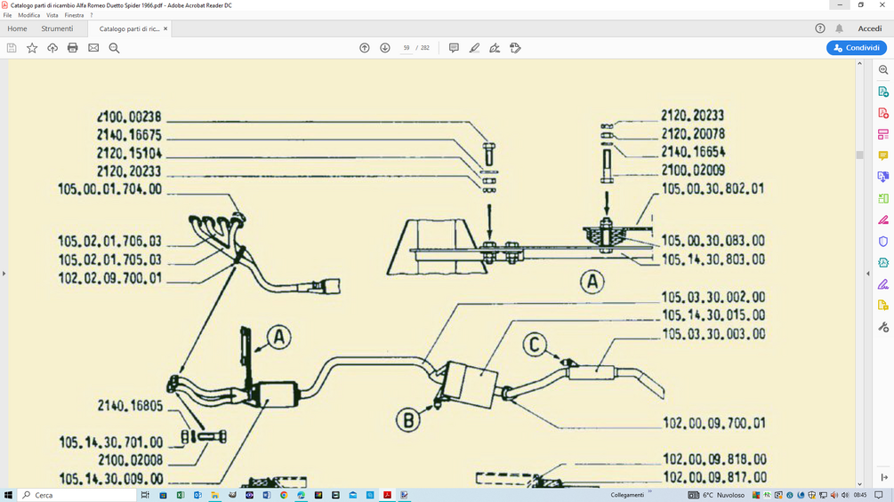The height and width of the screenshot is (502, 894).
Task: Click the vertical scrollbar thumb
Action: click(x=859, y=155)
